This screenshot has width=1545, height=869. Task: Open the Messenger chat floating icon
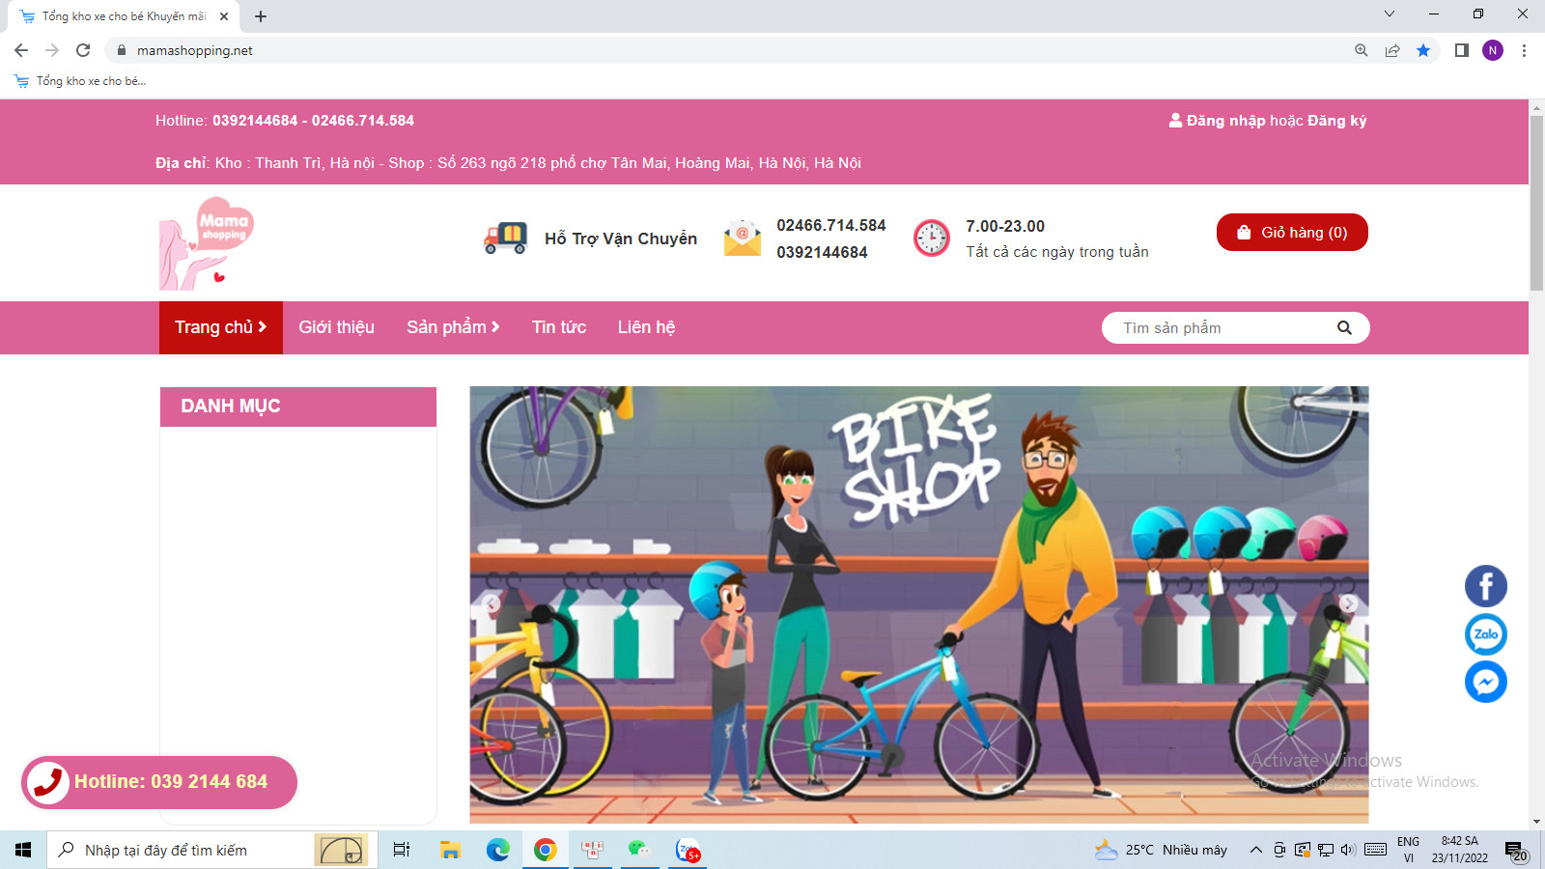(1485, 682)
